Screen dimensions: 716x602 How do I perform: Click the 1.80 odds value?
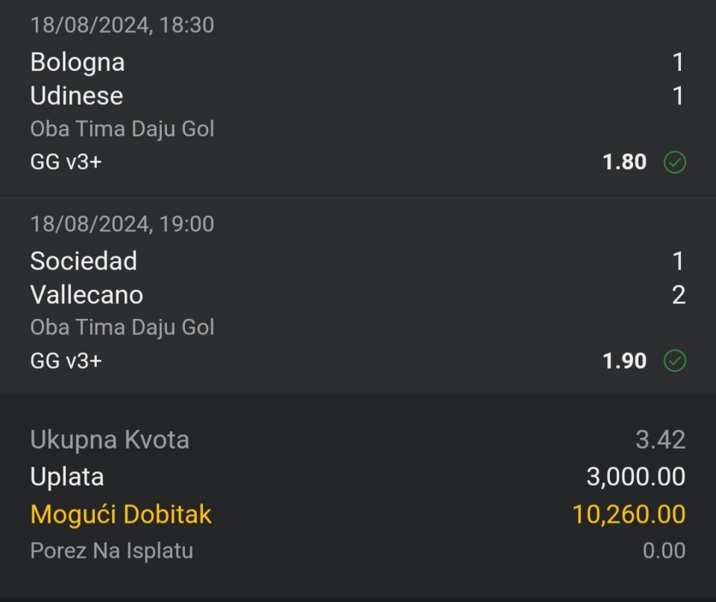click(x=624, y=162)
